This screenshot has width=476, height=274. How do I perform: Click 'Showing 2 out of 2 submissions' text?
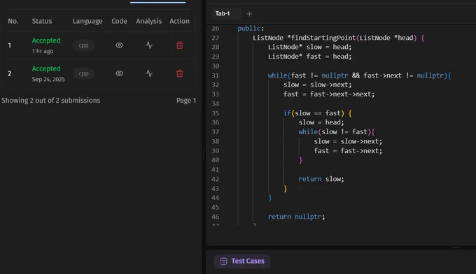(x=50, y=101)
